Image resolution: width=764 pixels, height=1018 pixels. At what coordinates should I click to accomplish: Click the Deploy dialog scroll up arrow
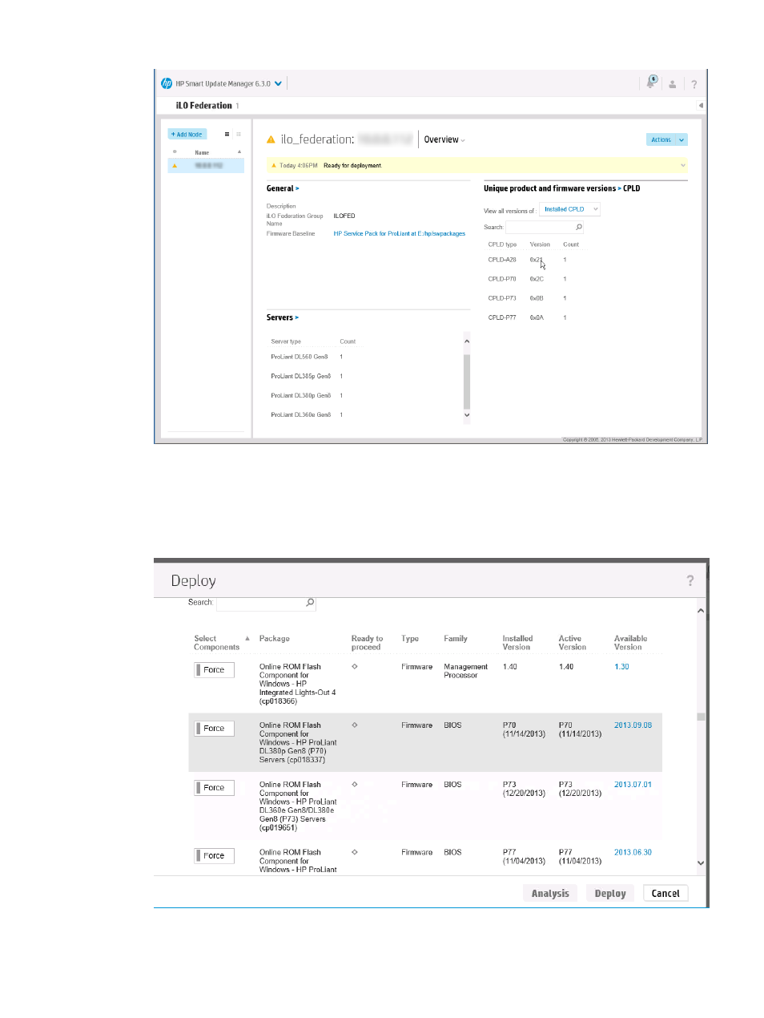701,611
